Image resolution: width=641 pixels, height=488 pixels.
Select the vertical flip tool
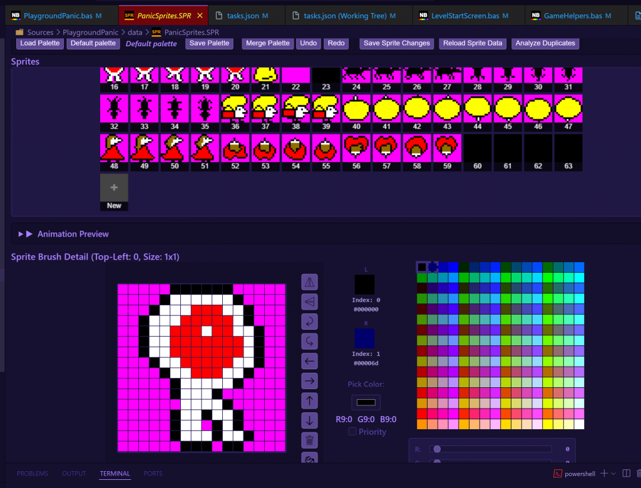click(x=309, y=302)
